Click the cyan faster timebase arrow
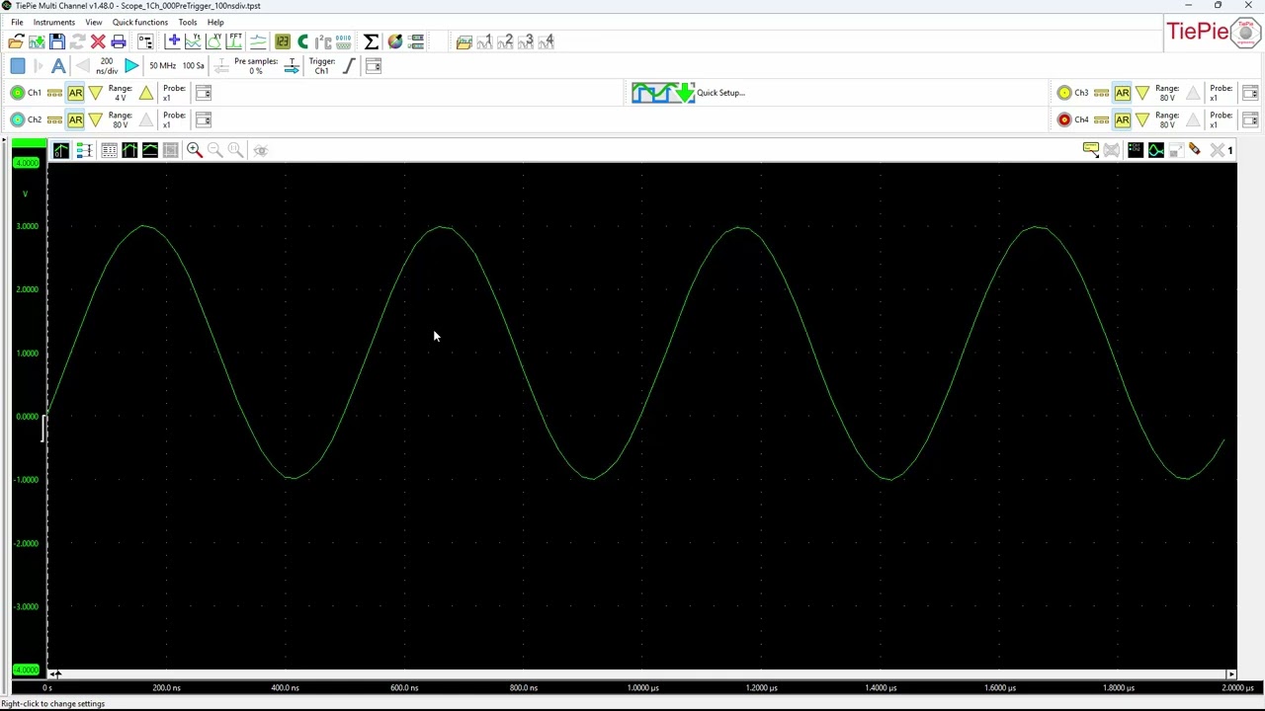The image size is (1265, 711). [131, 66]
